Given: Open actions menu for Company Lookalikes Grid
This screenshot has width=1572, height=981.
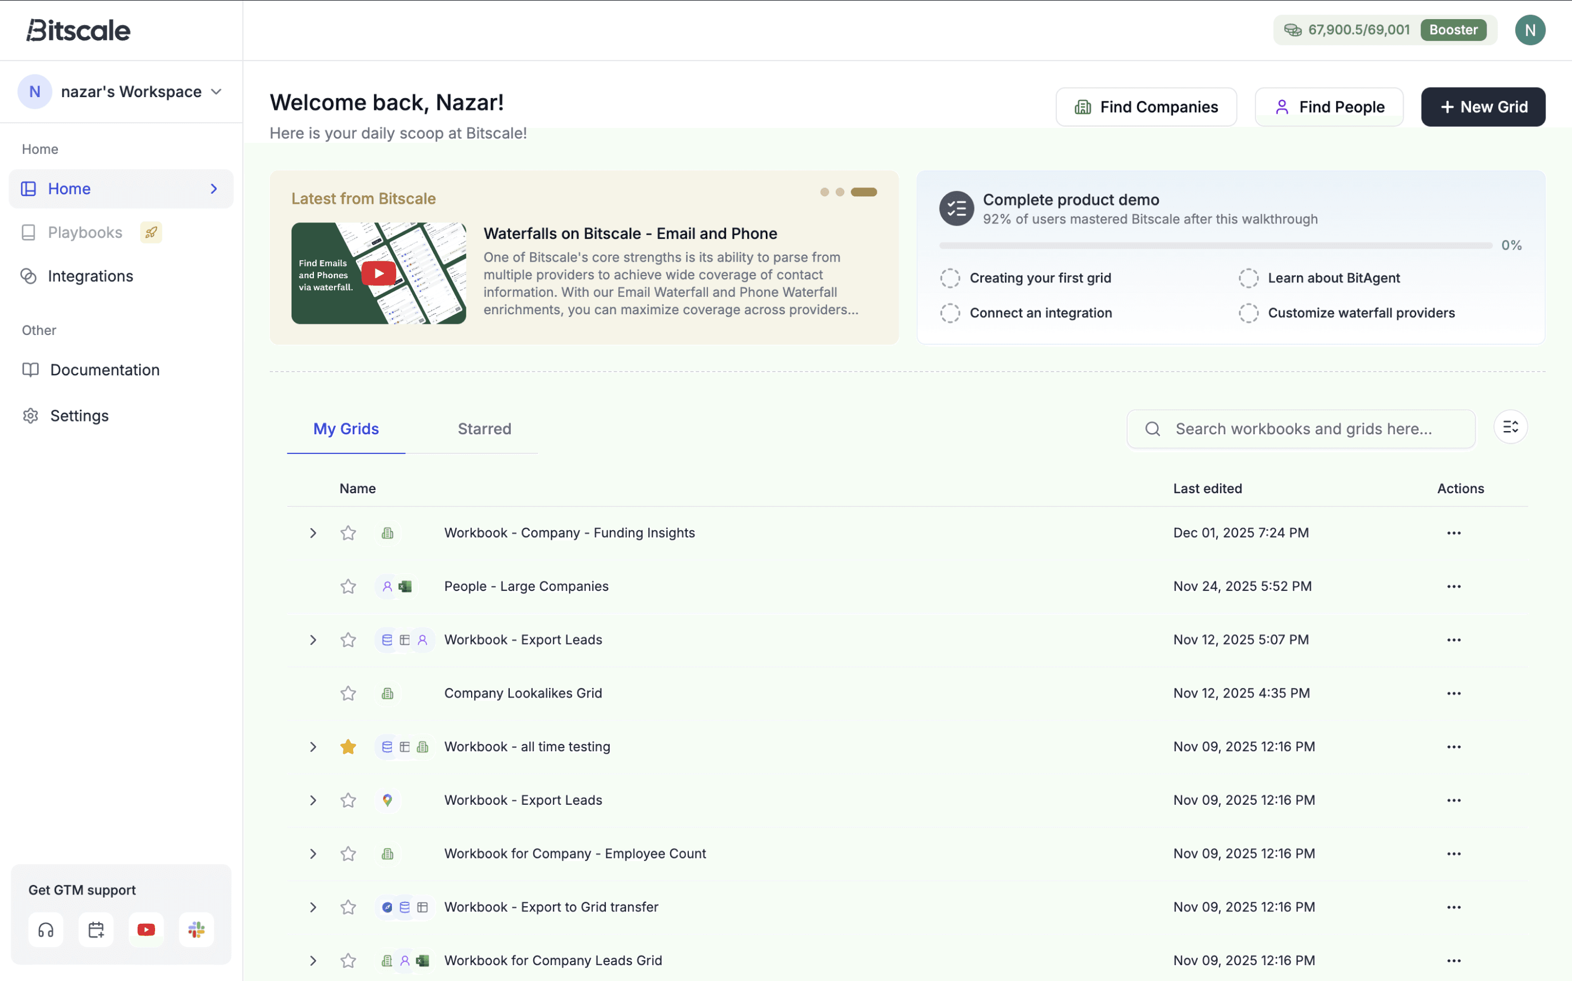Looking at the screenshot, I should [1453, 694].
